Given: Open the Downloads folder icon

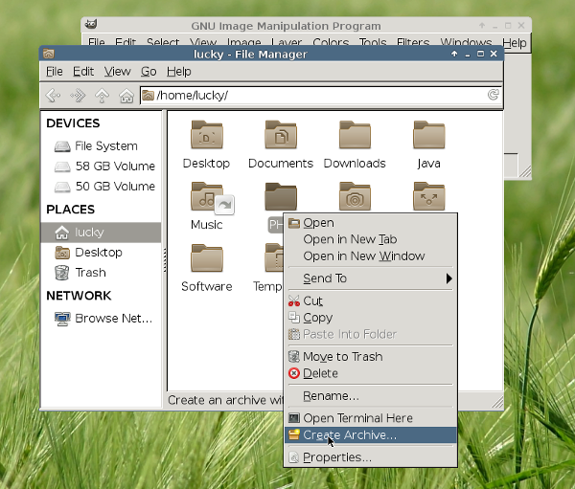Looking at the screenshot, I should (x=355, y=138).
